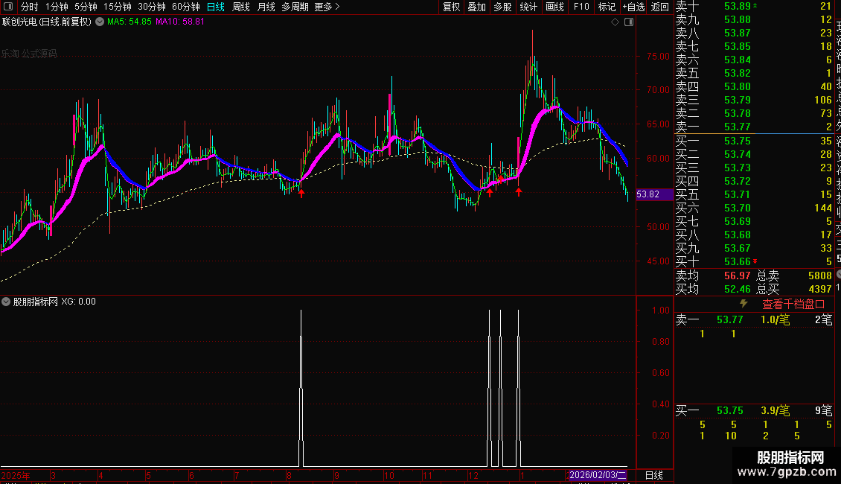Switch to 日线 daily chart
Screen dimensions: 841x484
216,7
